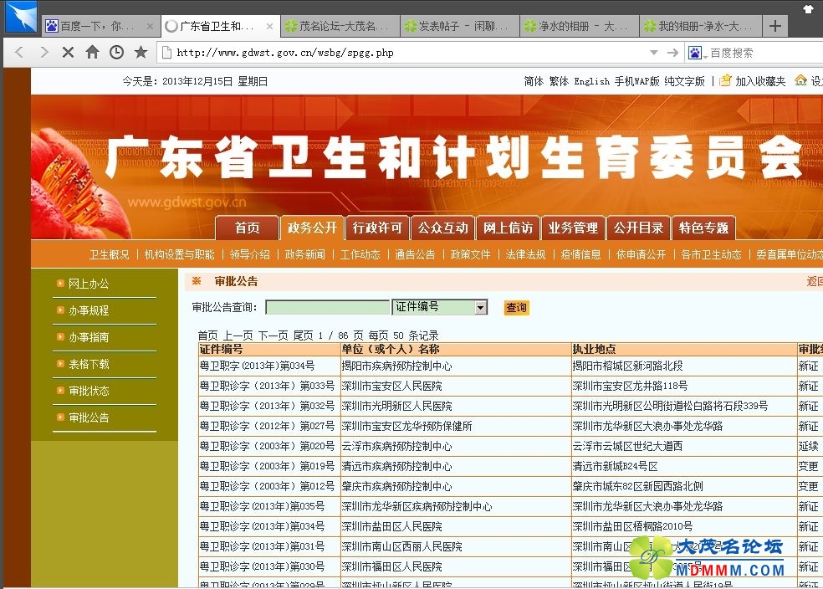
Task: Switch to the 我的相册-净水 tab
Action: coord(699,26)
